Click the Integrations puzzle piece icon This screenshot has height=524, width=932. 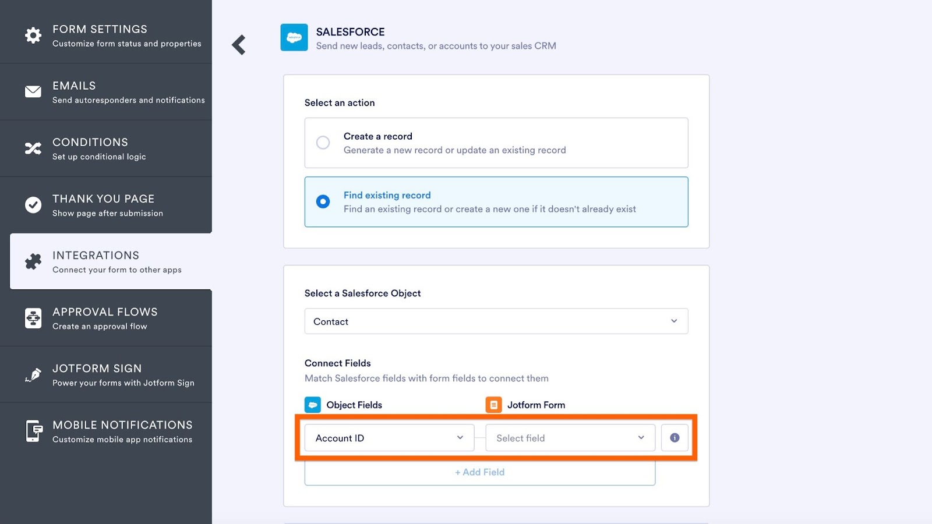coord(33,261)
